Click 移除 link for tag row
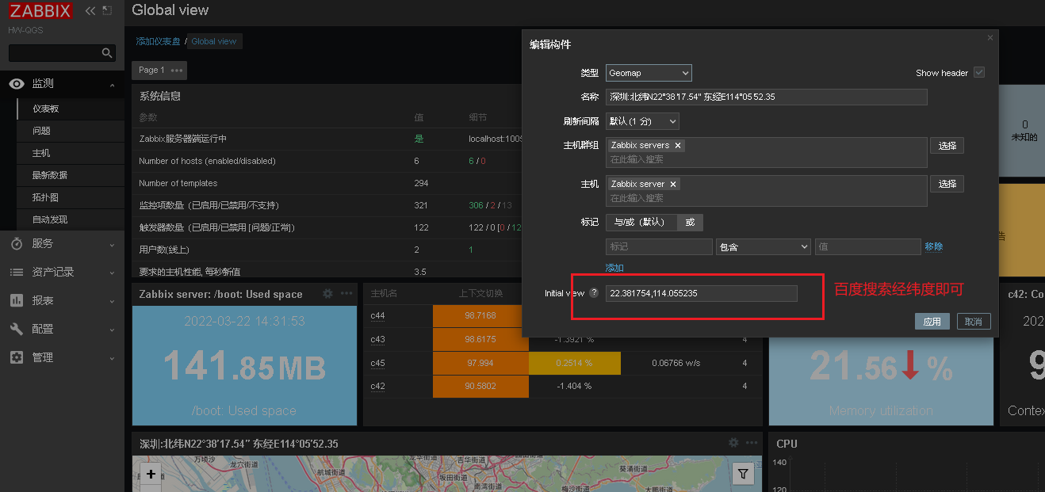The height and width of the screenshot is (492, 1045). 934,247
